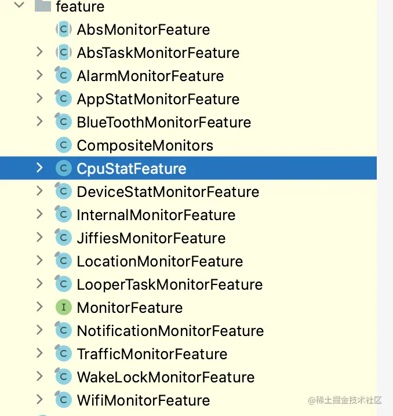Click the CpuStatFeature class icon
The width and height of the screenshot is (393, 416).
(63, 169)
